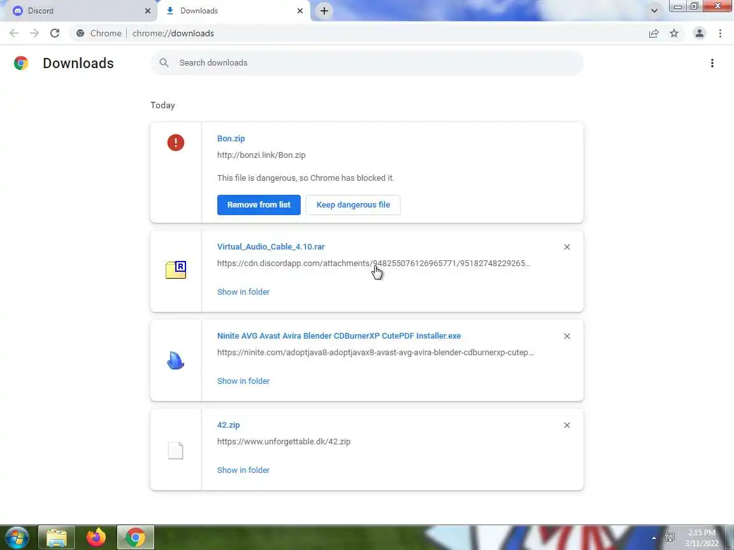Viewport: 734px width, 550px height.
Task: Click the red danger warning icon
Action: (x=176, y=143)
